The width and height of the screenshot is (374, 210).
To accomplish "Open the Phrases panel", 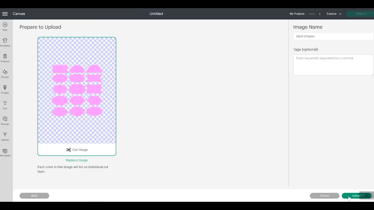I will 5,121.
